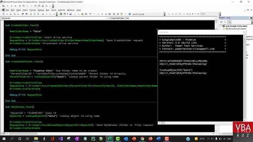
Task: Click Step Over icon on Debug toolbar
Action: 27,6
